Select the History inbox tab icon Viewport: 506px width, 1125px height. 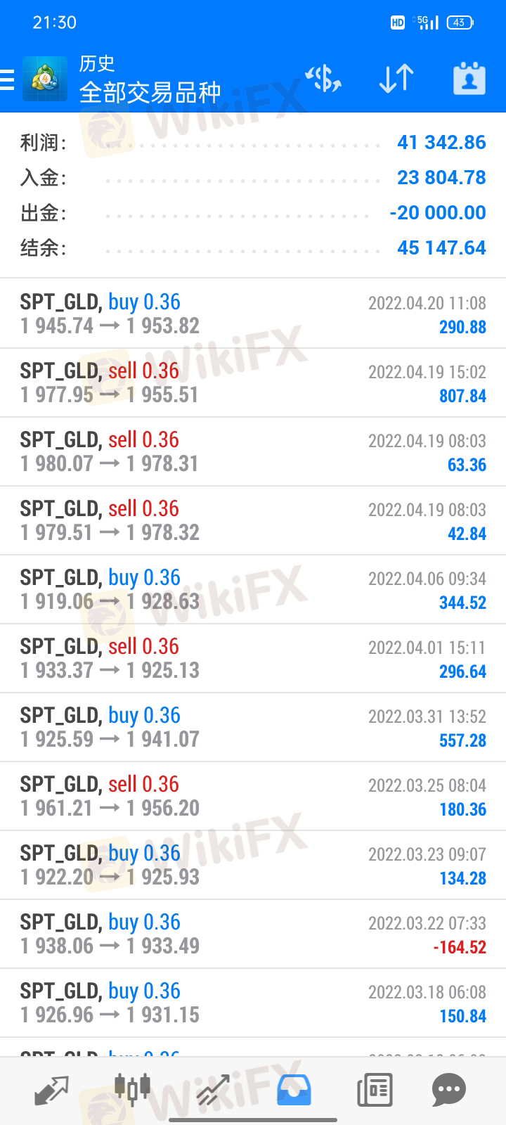click(294, 1090)
